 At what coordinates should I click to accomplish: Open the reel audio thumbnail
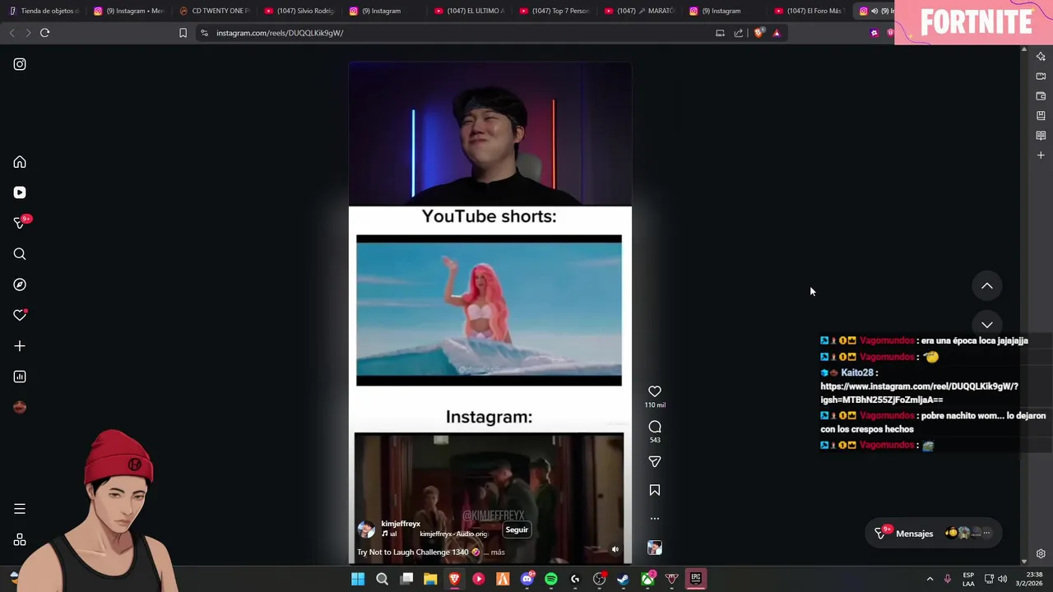[x=655, y=548]
